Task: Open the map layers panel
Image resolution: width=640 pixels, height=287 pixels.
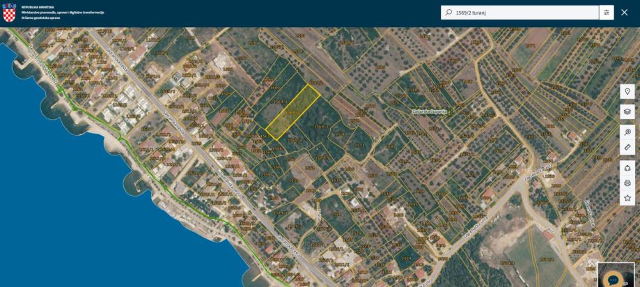Action: pos(627,111)
